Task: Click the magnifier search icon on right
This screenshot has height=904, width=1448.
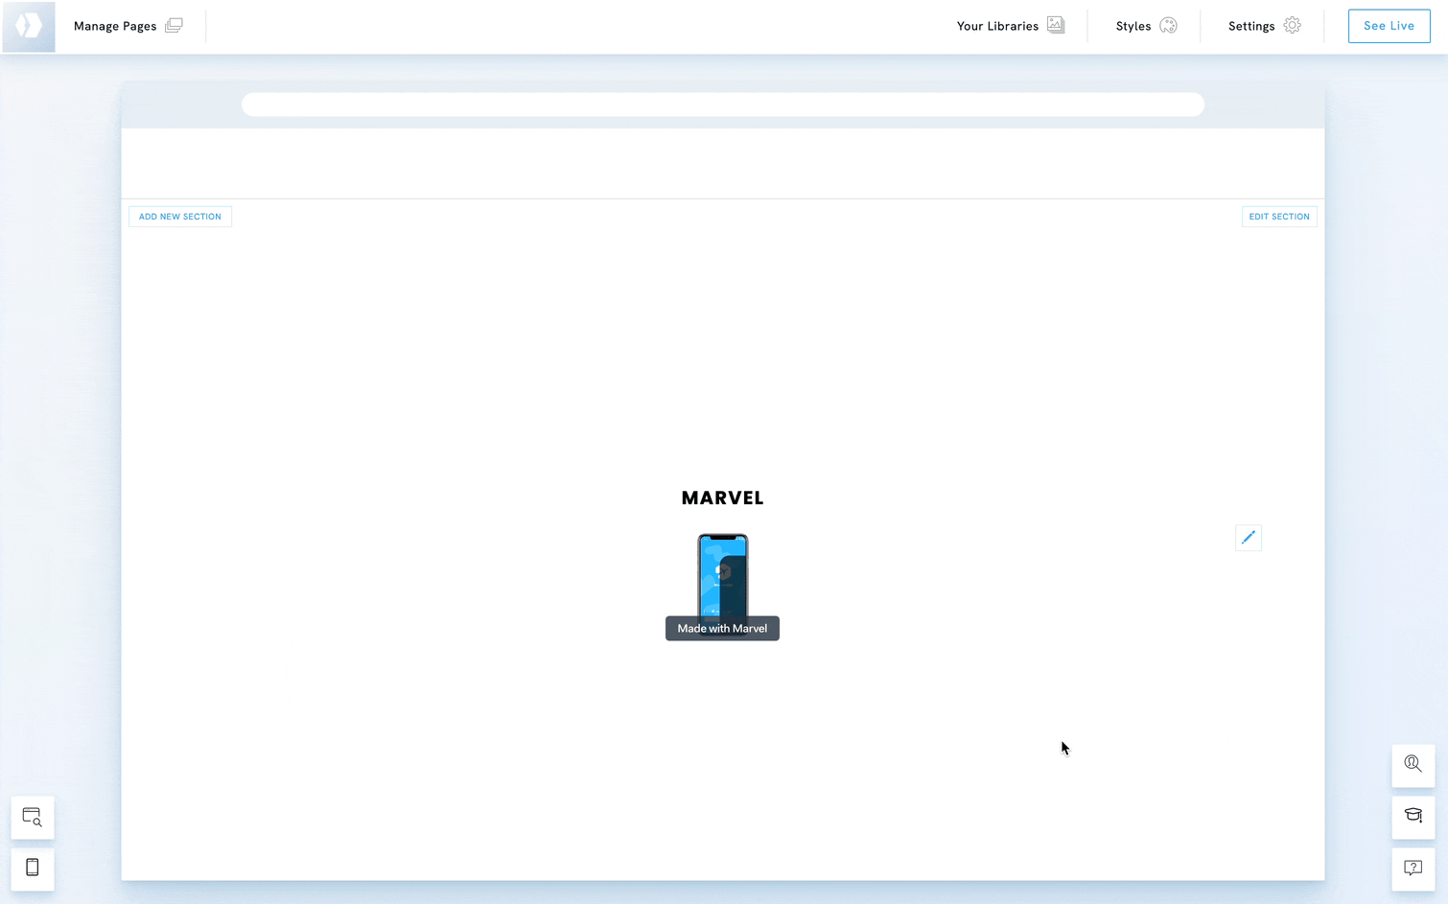Action: (1413, 764)
